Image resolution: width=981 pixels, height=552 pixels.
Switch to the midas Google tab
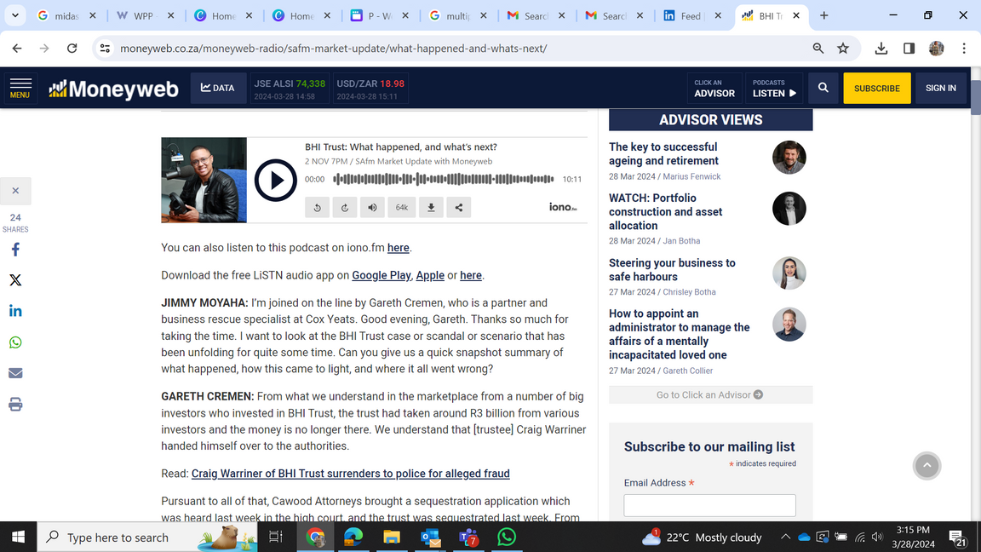coord(67,15)
